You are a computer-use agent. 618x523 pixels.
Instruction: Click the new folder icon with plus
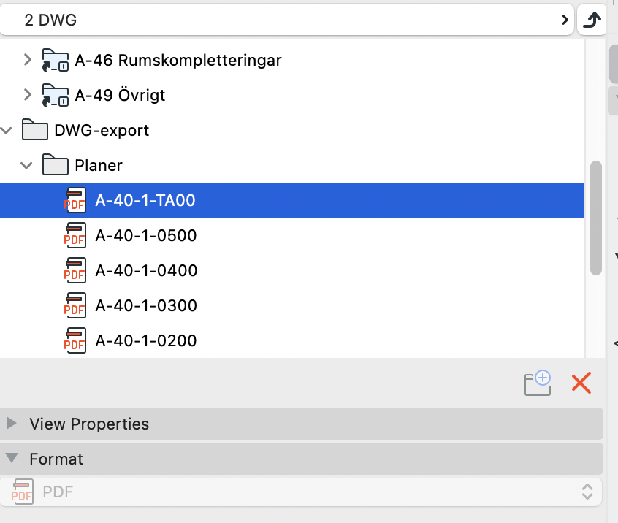(x=538, y=383)
